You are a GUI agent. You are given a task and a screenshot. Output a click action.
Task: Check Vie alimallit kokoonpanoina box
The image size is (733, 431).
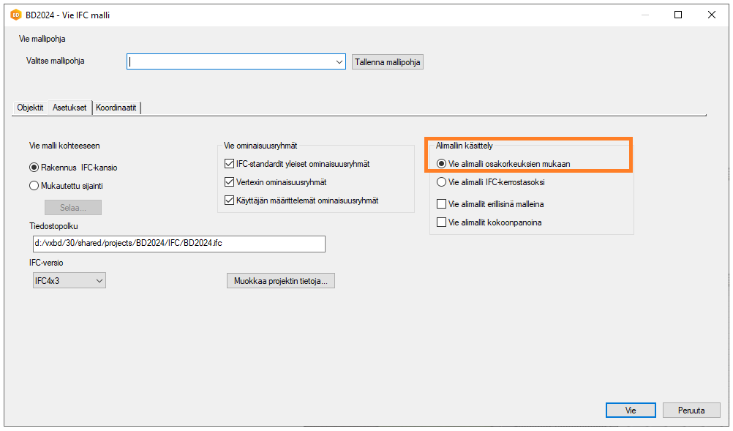pyautogui.click(x=441, y=222)
